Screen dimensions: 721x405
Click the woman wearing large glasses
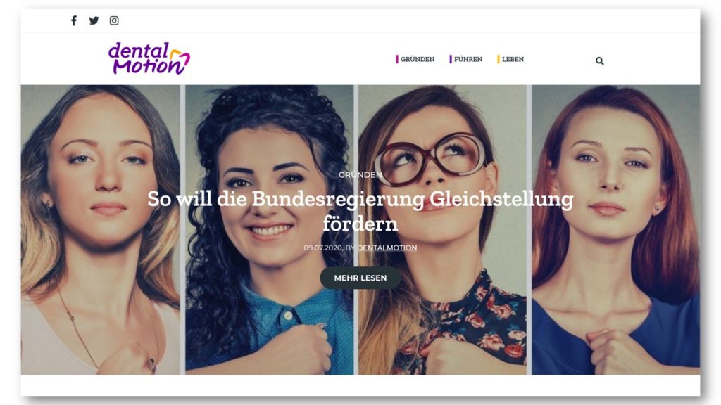442,230
